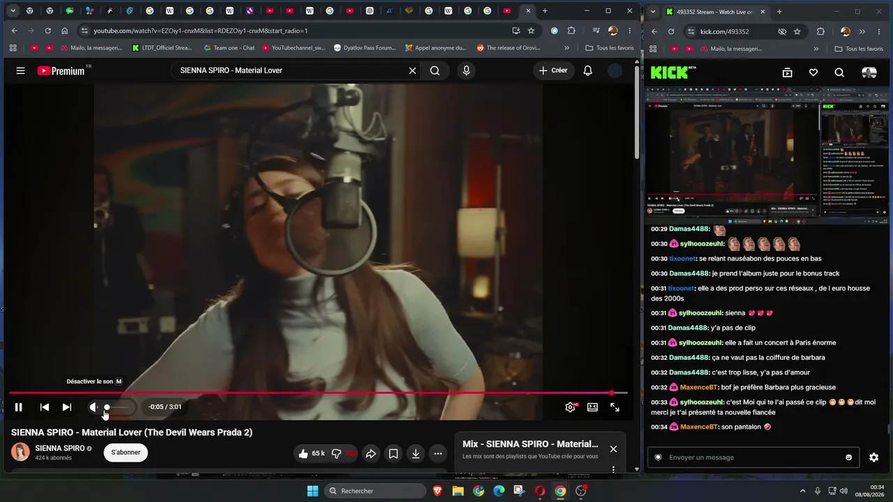Open the Kick profile avatar menu
Viewport: 893px width, 502px height.
[869, 73]
